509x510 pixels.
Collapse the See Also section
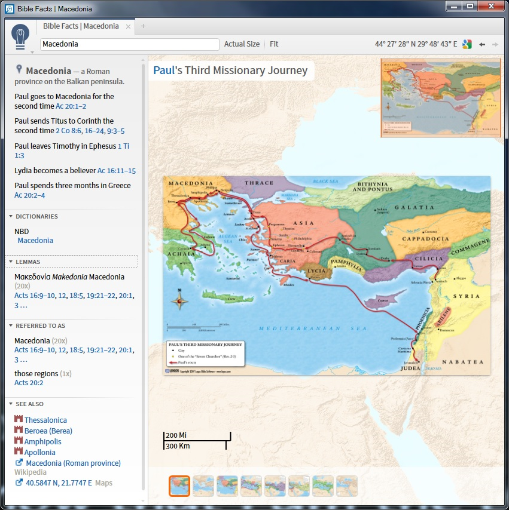(x=11, y=404)
